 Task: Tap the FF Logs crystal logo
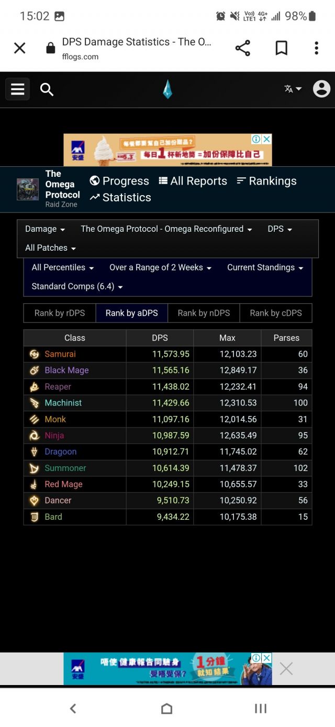coord(167,89)
